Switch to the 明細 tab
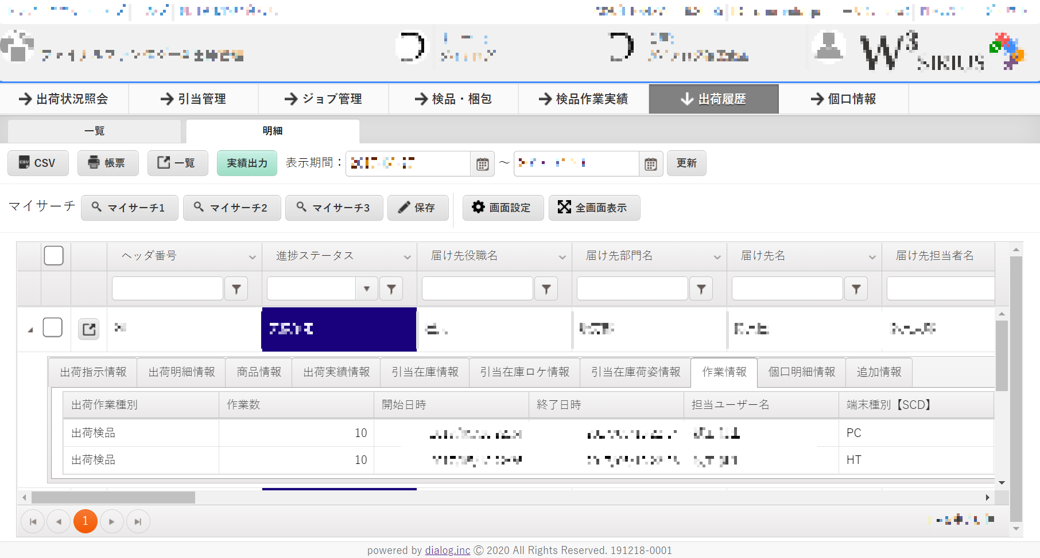The height and width of the screenshot is (558, 1040). pyautogui.click(x=273, y=131)
